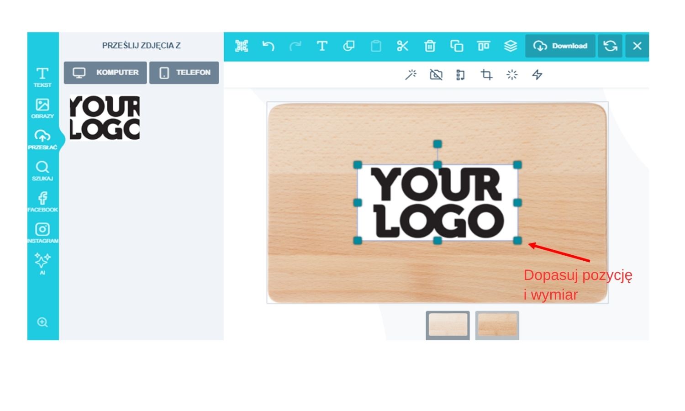This screenshot has width=685, height=411.
Task: Click the uploaded YOUR LOGO image thumbnail
Action: 105,117
